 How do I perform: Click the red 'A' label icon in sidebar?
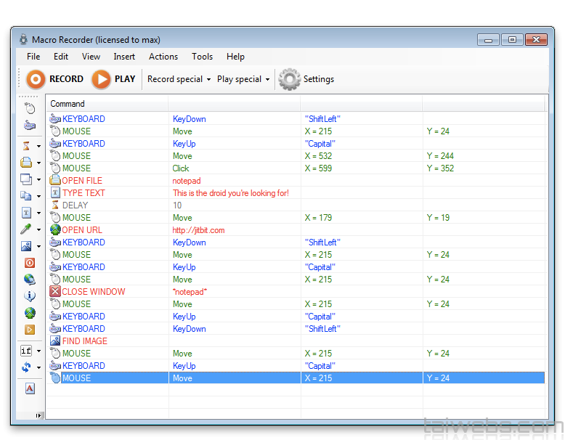click(30, 388)
